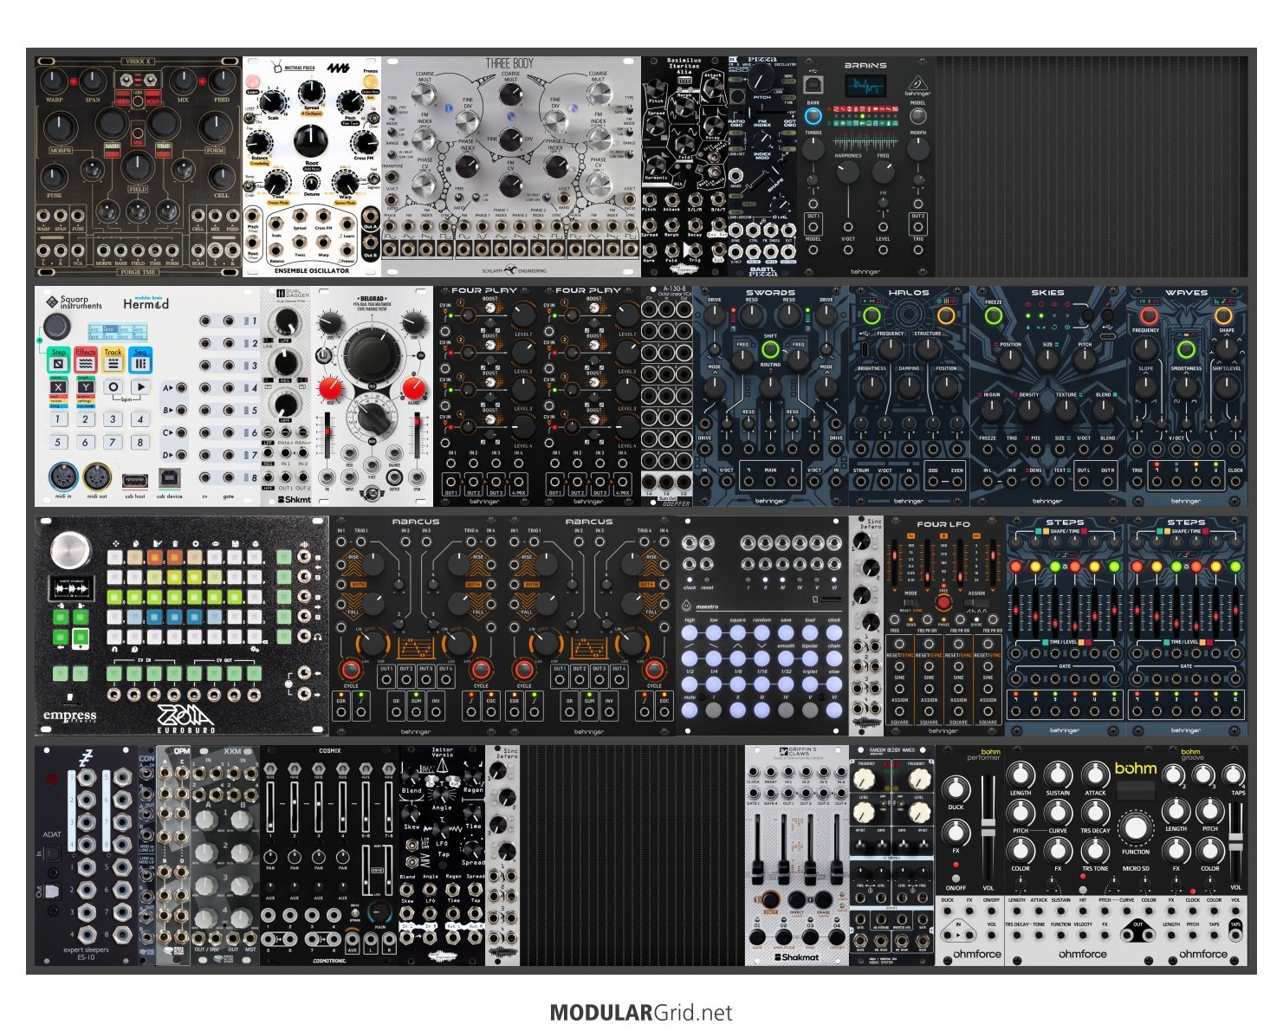Click the Belgrad SPAN slider
The image size is (1283, 1031).
417,435
